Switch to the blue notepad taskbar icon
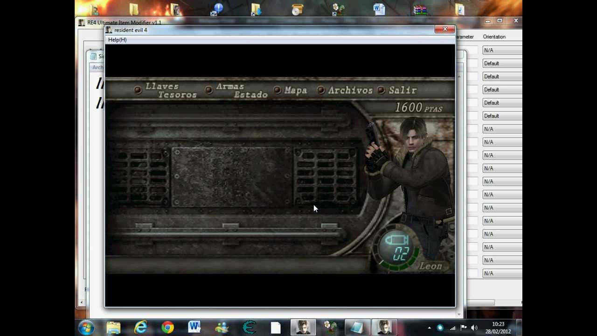This screenshot has height=336, width=597. click(x=357, y=327)
